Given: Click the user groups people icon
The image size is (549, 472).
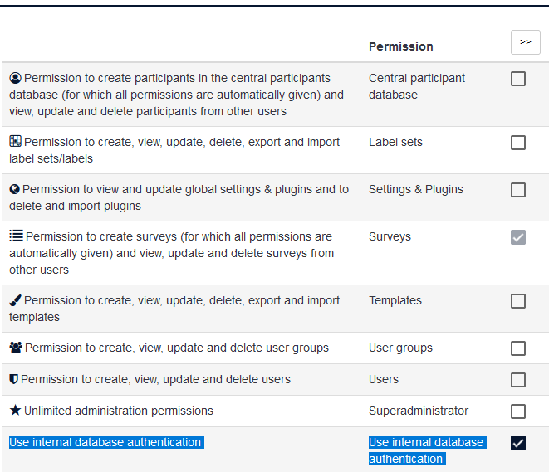Looking at the screenshot, I should tap(16, 348).
